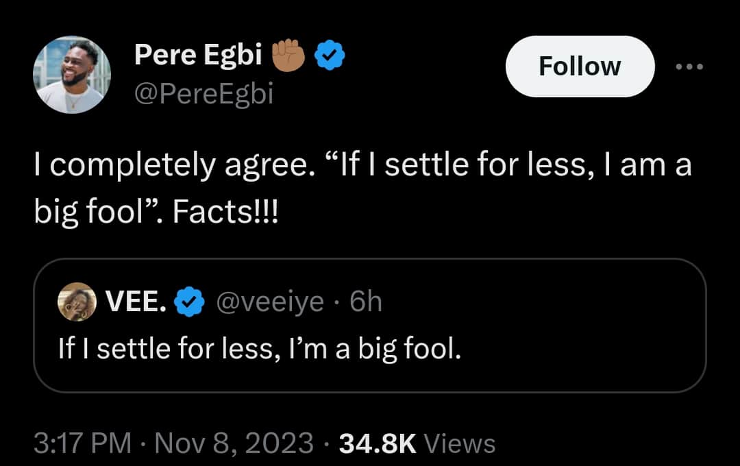Open the @PereEgbi handle link
Viewport: 740px width, 466px height.
pyautogui.click(x=203, y=94)
